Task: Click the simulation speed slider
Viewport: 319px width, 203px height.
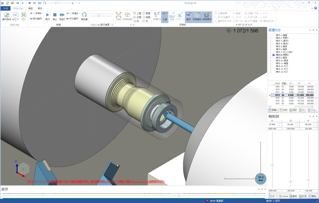Action: tap(99, 15)
